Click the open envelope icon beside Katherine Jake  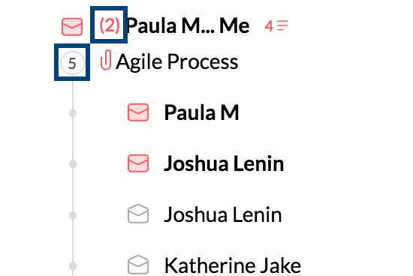(x=138, y=265)
